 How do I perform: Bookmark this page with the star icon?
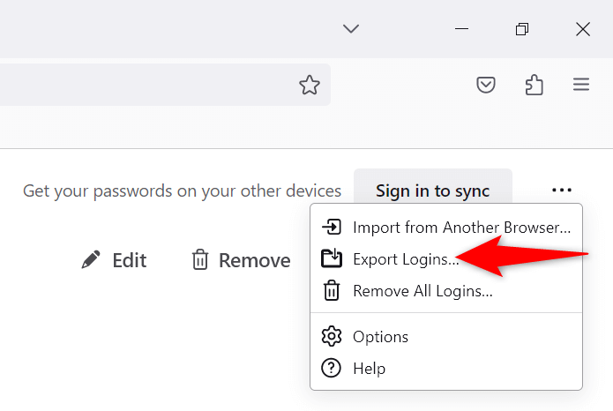[x=309, y=85]
